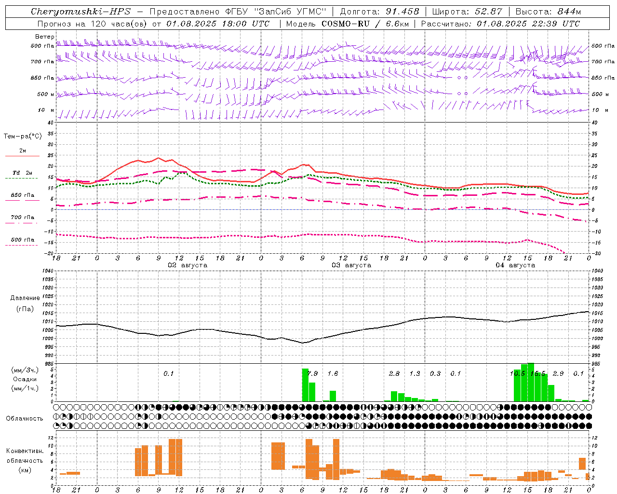This screenshot has height=494, width=617.
Task: Select the 'Предоставлено ФГБУ "ЗапСиб УГМС"' provider text
Action: point(238,12)
